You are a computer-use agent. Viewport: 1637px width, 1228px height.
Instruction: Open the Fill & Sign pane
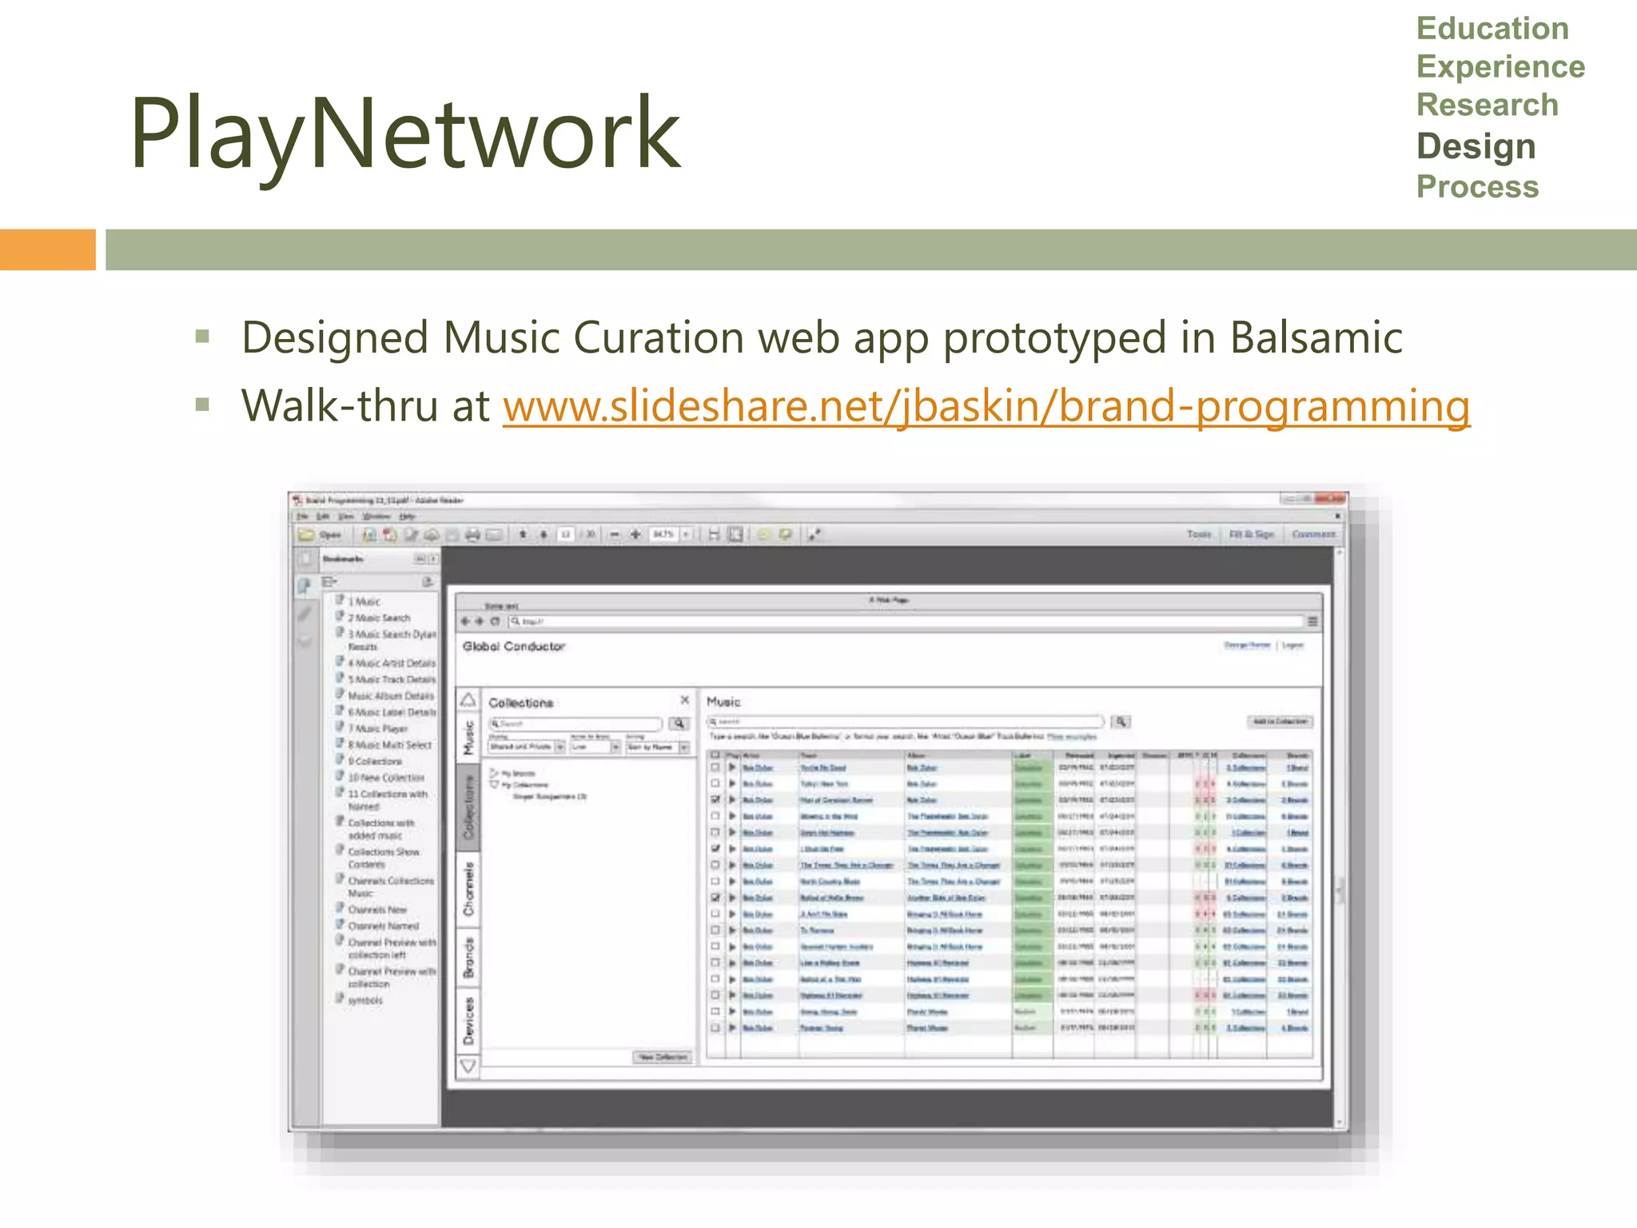tap(1251, 534)
